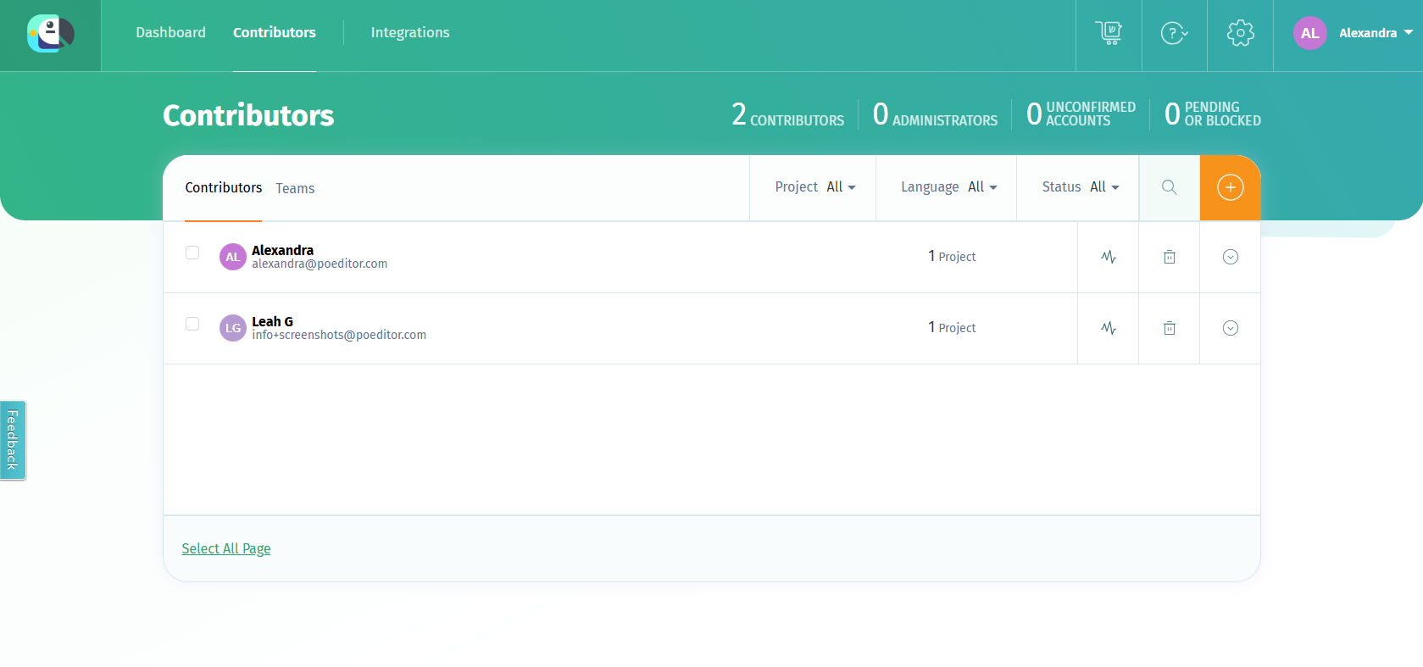View activity stats for Leah G
The height and width of the screenshot is (667, 1423).
coord(1108,328)
